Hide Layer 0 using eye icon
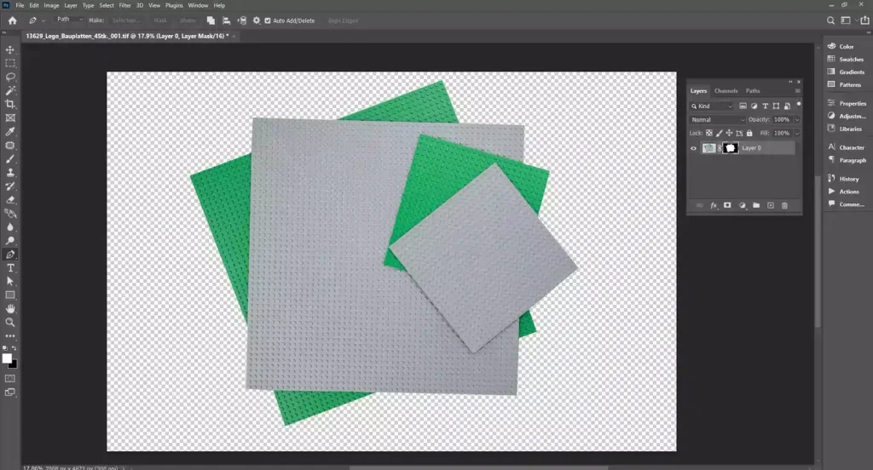 pos(693,148)
